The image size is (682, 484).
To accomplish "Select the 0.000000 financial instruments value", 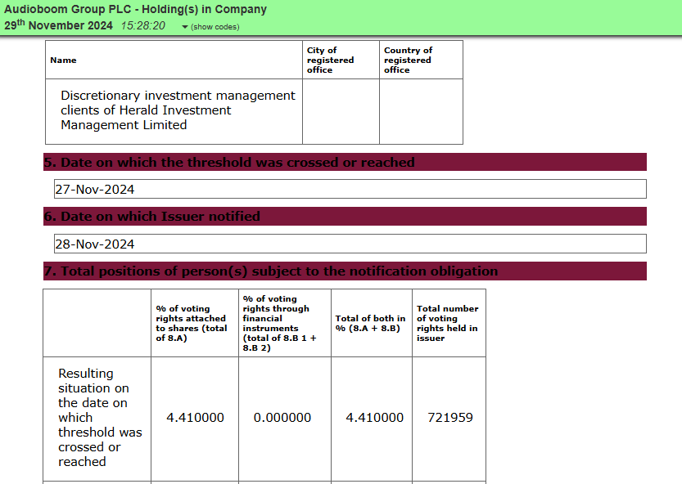I will point(282,418).
